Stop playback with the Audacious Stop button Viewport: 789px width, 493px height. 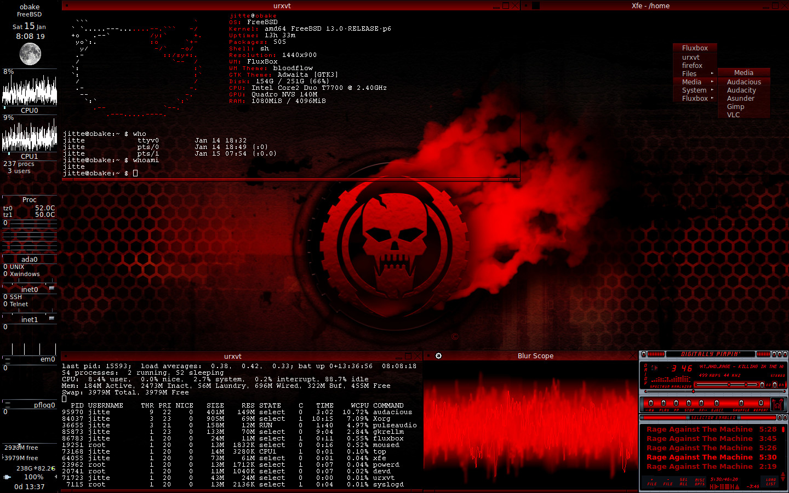689,403
